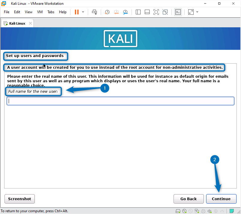This screenshot has height=214, width=241.
Task: Open the suspend button dropdown arrow
Action: pos(83,12)
